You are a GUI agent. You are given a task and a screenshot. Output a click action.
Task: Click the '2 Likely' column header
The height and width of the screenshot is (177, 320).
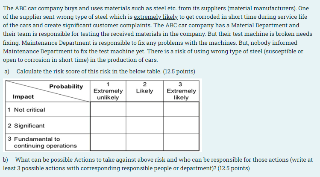[145, 91]
